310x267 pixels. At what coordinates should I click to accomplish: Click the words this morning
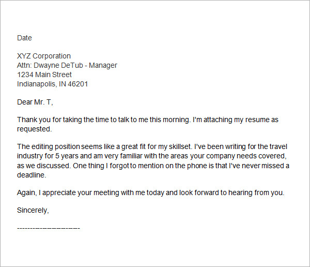(x=171, y=120)
